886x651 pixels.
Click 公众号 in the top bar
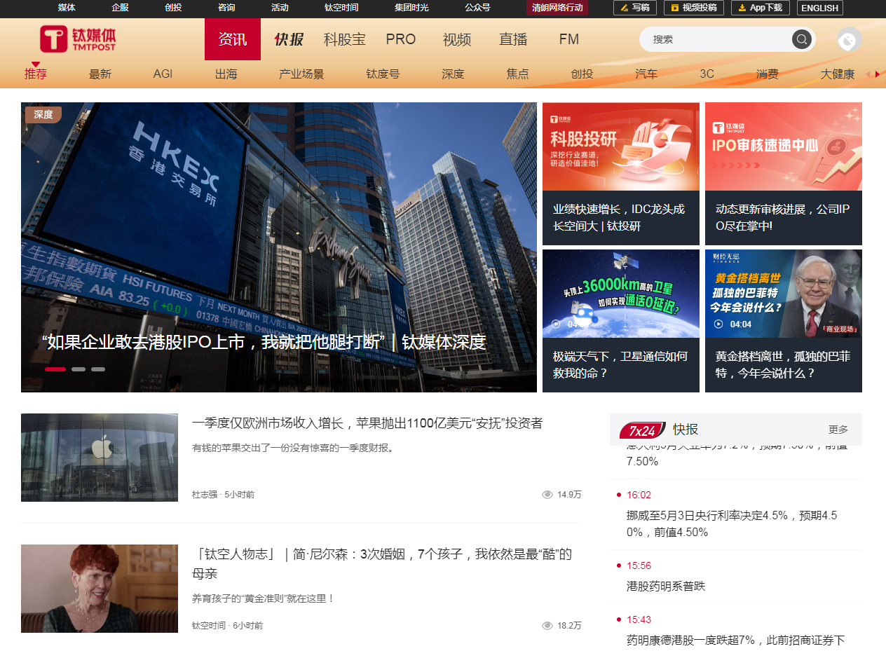pyautogui.click(x=477, y=8)
